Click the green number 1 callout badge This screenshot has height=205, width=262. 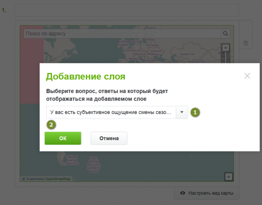point(195,112)
